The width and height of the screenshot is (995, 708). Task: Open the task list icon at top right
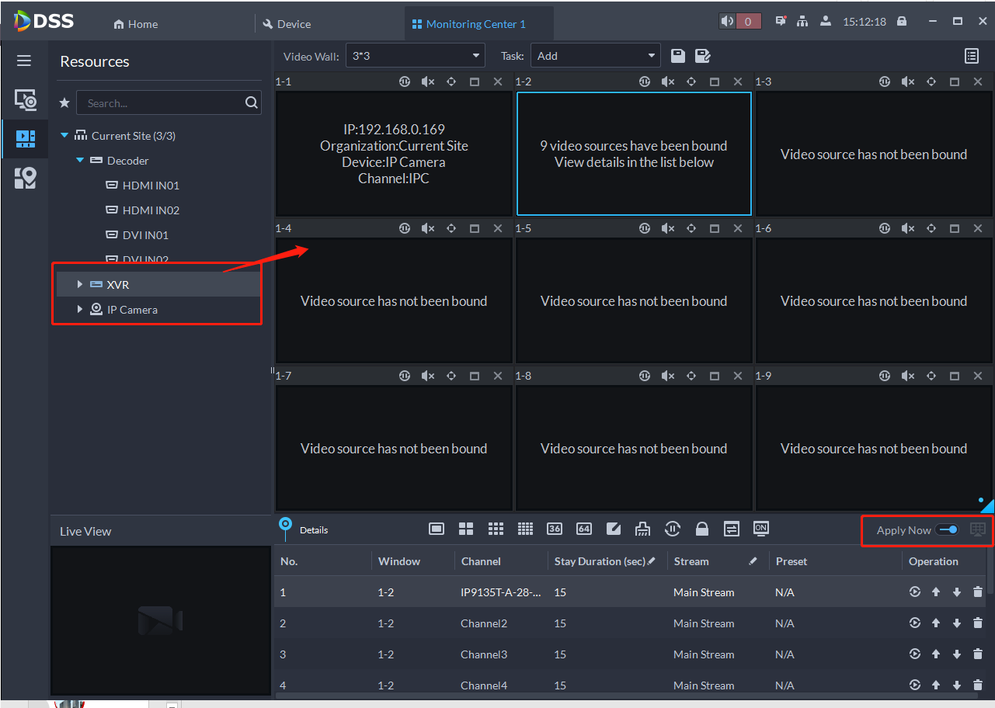pos(971,55)
